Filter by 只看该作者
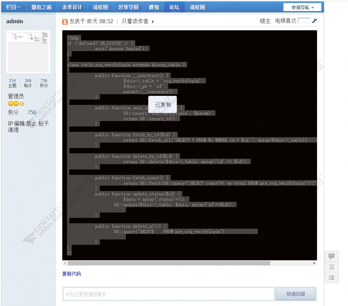The height and width of the screenshot is (306, 348). pyautogui.click(x=135, y=21)
